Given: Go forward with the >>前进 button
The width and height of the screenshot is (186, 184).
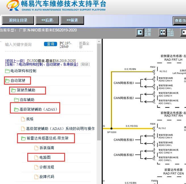Looking at the screenshot, I should tap(72, 20).
